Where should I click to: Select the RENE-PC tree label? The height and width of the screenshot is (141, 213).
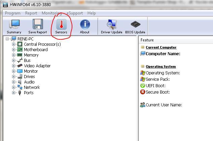click(25, 39)
